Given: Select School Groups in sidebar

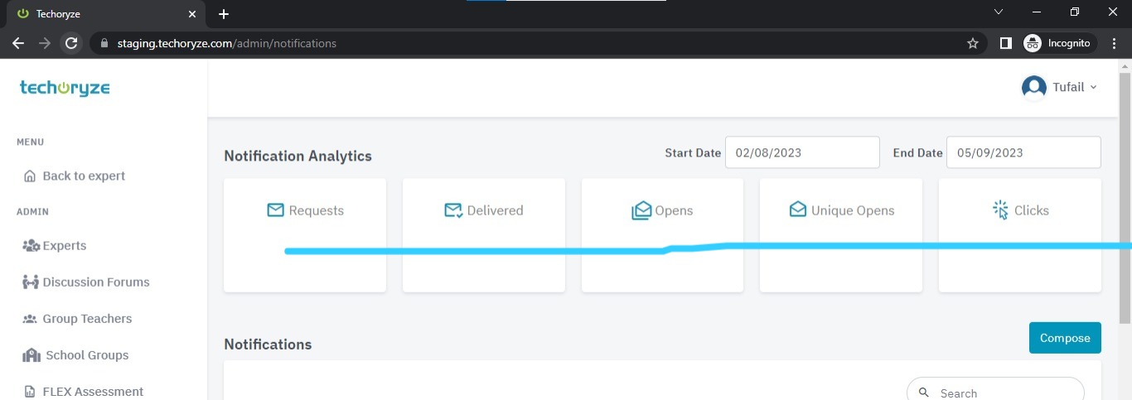Looking at the screenshot, I should (86, 355).
